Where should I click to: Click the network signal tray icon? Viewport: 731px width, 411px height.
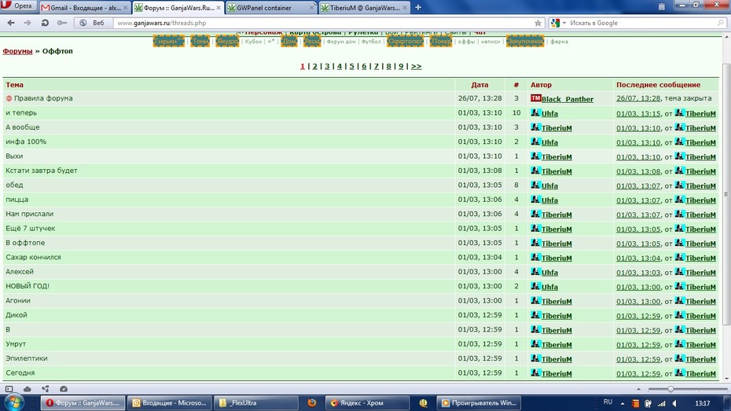point(661,404)
